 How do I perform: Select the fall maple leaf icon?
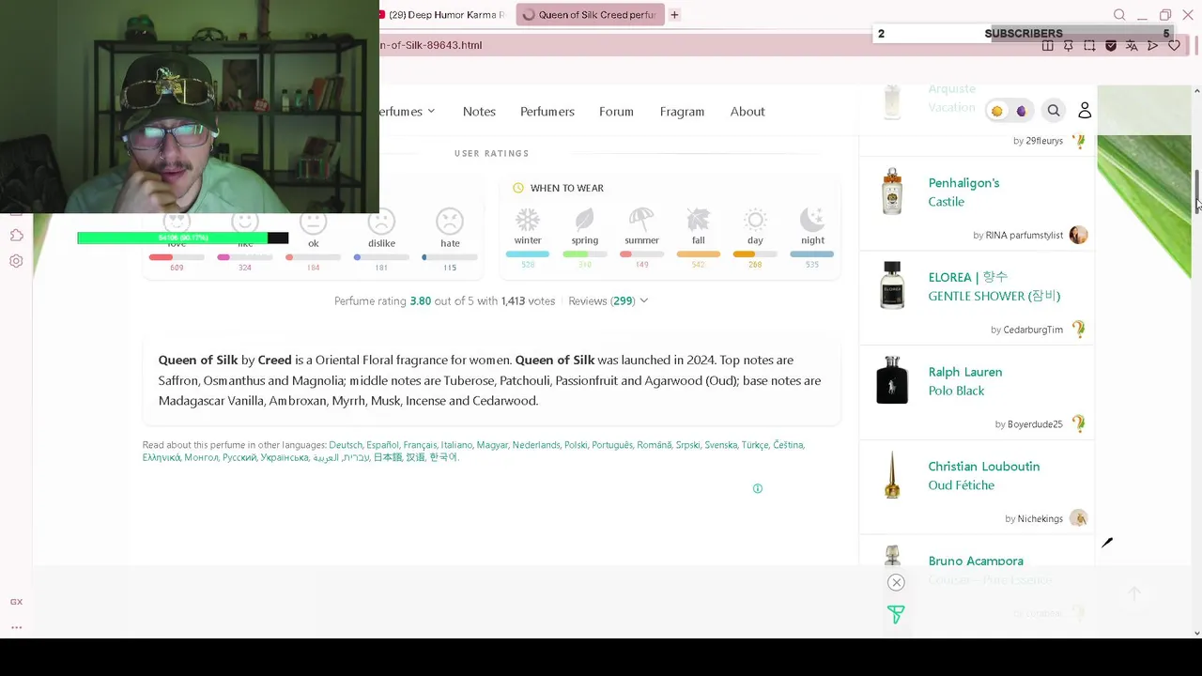coord(699,220)
